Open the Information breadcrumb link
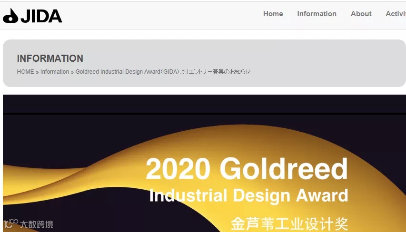Viewport: 406px width, 232px height. [x=55, y=72]
